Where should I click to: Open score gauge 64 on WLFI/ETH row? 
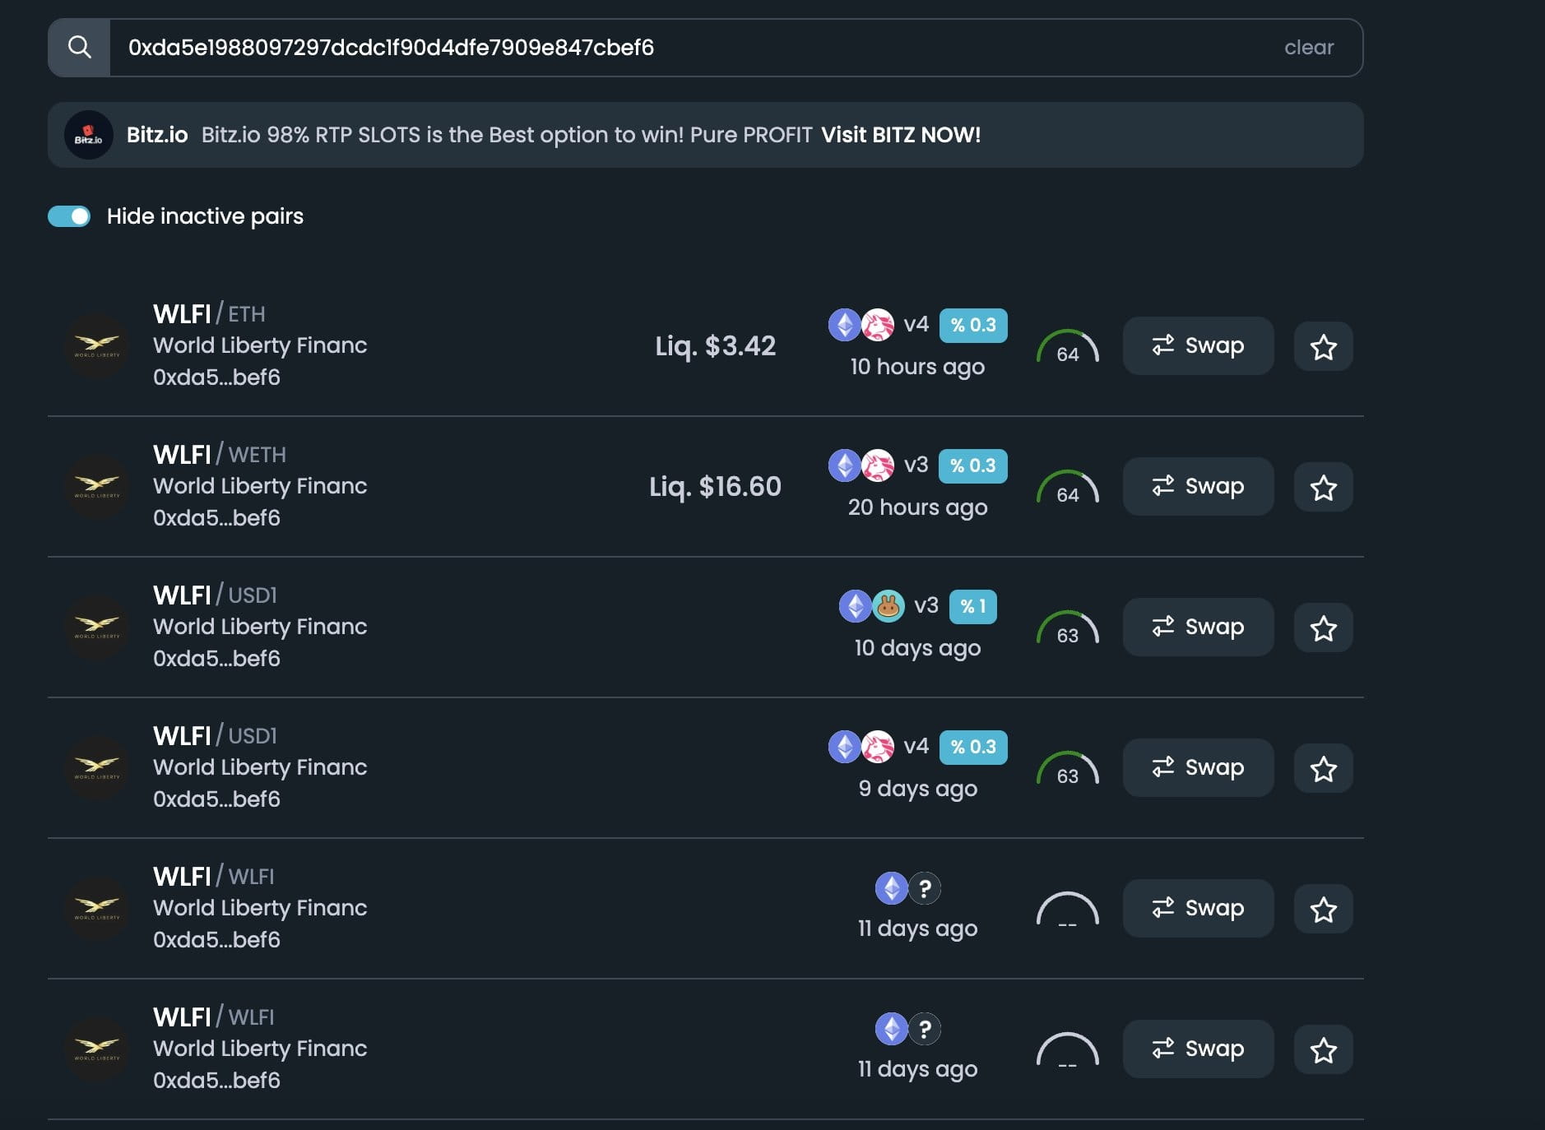pos(1068,347)
